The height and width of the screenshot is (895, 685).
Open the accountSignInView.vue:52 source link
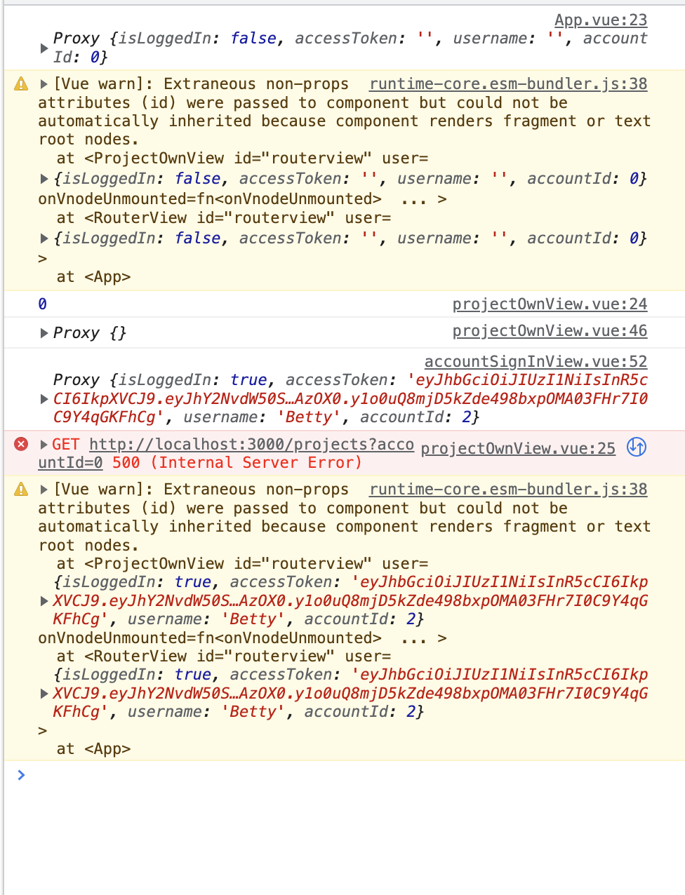pyautogui.click(x=536, y=361)
